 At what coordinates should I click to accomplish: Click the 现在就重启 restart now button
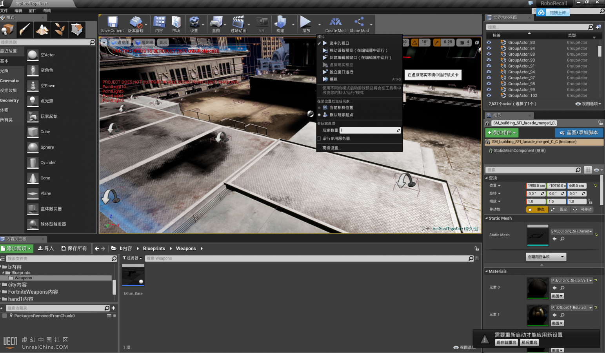pyautogui.click(x=506, y=342)
